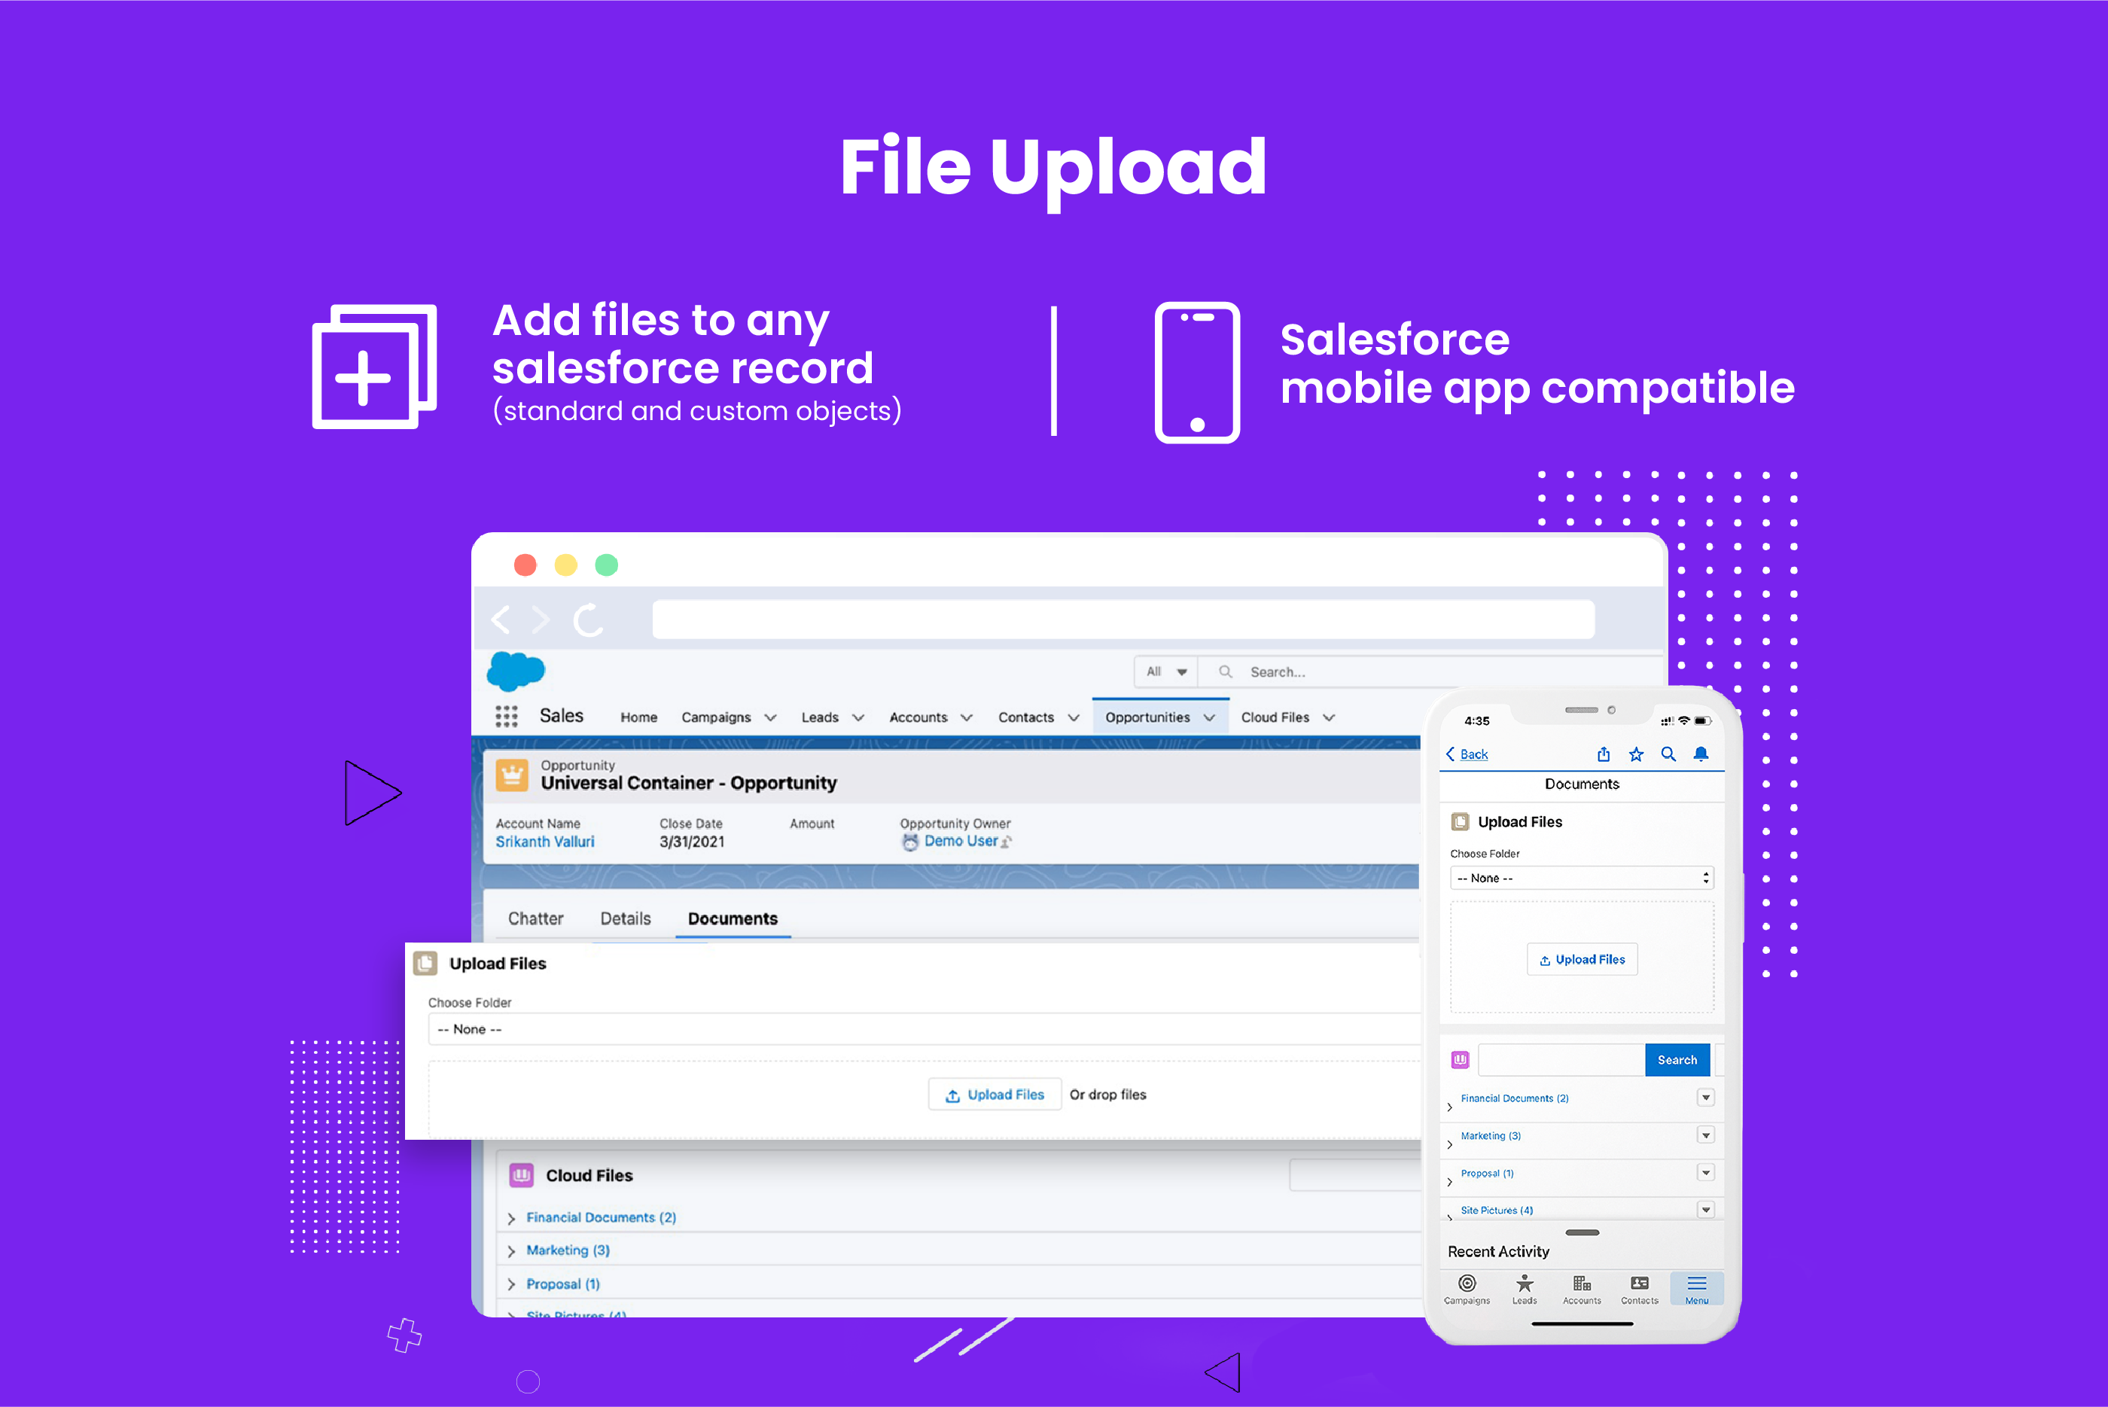Viewport: 2108px width, 1407px height.
Task: Open the Salesforce app launcher grid
Action: (x=506, y=716)
